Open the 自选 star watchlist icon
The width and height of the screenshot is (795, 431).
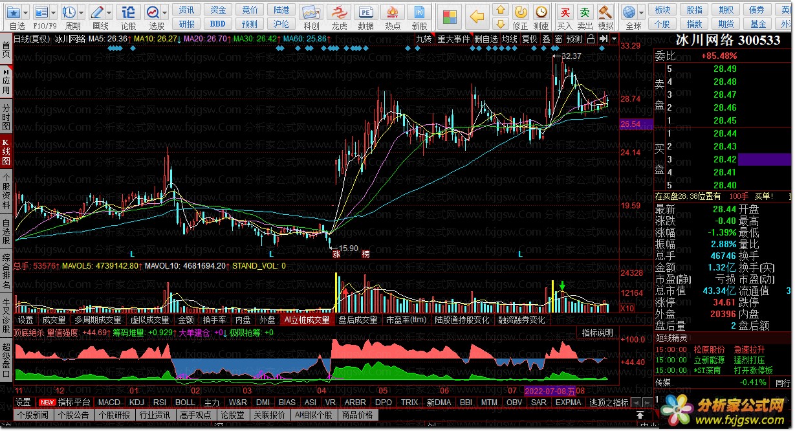coord(14,12)
